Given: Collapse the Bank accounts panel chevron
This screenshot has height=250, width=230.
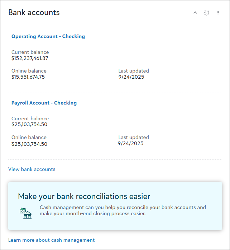Looking at the screenshot, I should [195, 13].
